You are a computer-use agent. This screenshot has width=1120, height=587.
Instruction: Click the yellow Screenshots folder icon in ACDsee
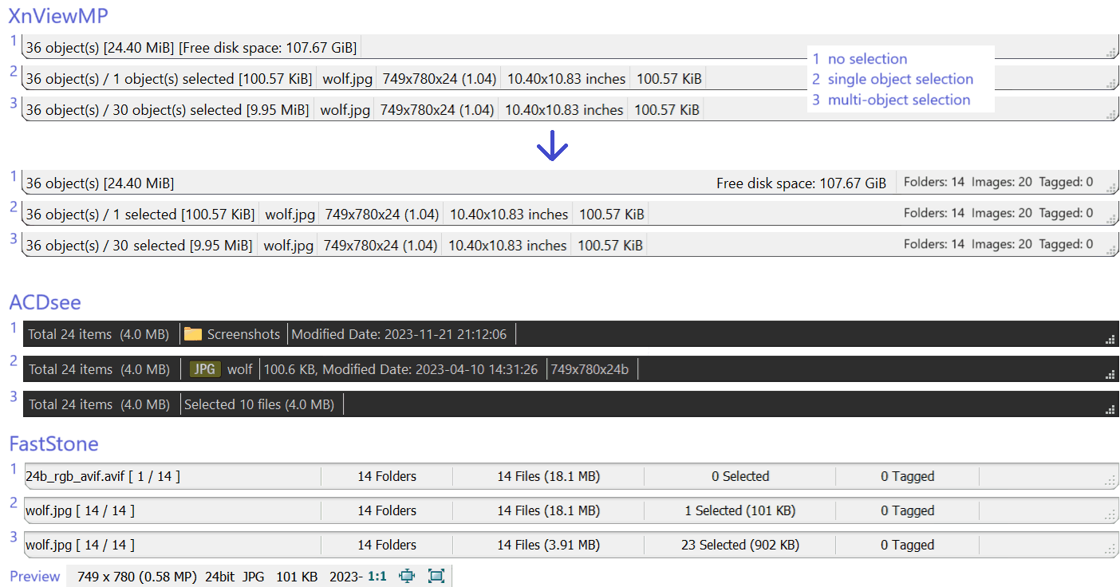[192, 334]
